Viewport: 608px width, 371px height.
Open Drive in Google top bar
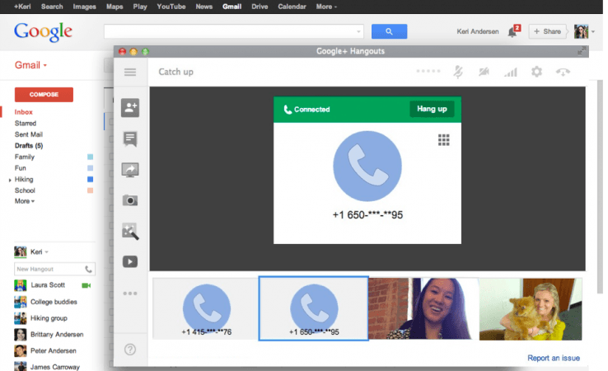pos(260,7)
